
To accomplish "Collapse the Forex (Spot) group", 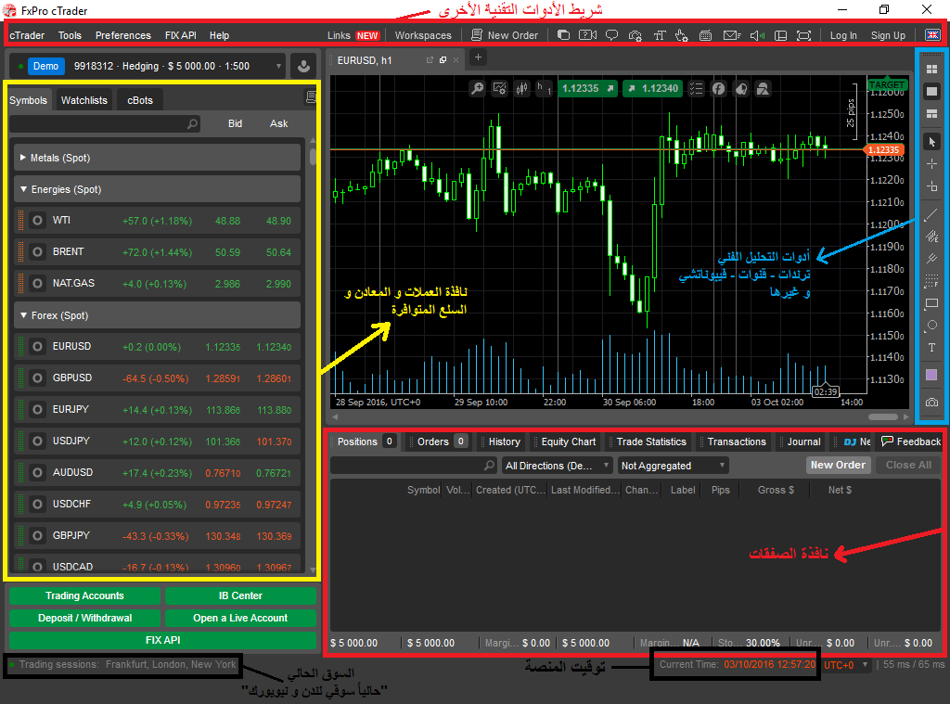I will (157, 315).
